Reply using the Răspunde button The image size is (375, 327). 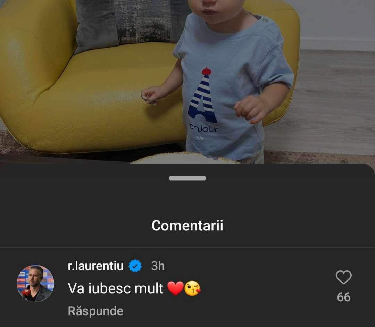(x=95, y=311)
